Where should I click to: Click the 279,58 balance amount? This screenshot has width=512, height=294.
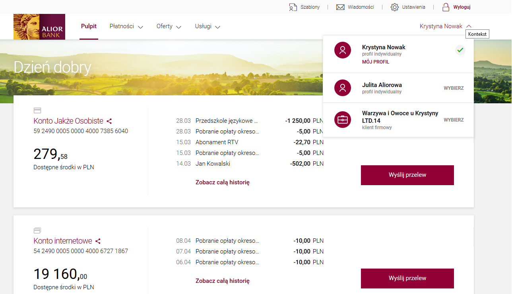tap(50, 154)
